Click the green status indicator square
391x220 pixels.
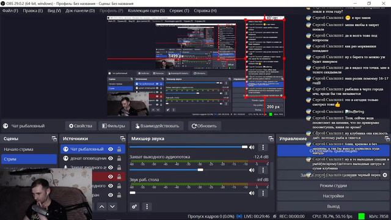[361, 216]
